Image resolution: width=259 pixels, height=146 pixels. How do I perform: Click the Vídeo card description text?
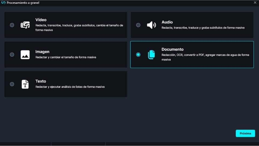click(79, 28)
